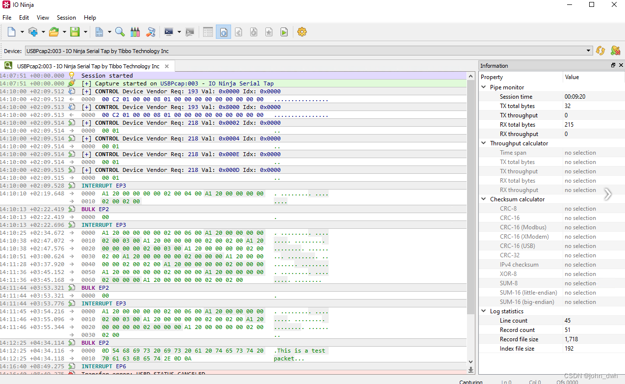
Task: Toggle the bookmarks star panel
Action: coord(268,31)
